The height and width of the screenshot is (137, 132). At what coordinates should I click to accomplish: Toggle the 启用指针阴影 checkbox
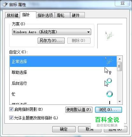(11, 109)
